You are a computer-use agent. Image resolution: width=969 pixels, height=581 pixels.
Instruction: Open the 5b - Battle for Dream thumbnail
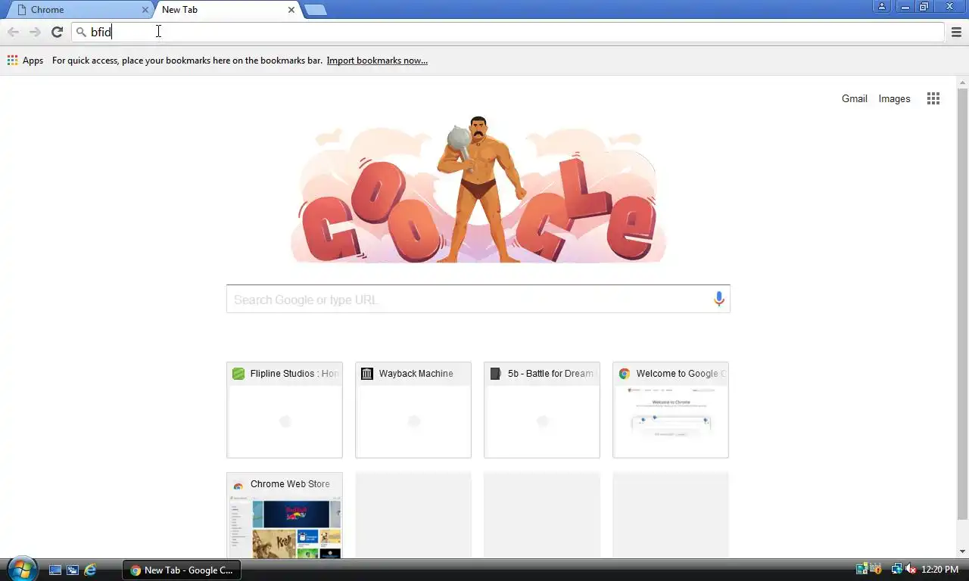tap(542, 410)
